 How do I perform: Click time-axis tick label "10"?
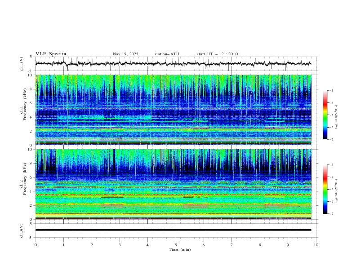click(316, 245)
